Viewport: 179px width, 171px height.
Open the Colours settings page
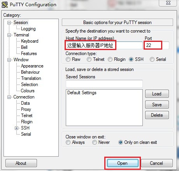tap(28, 91)
